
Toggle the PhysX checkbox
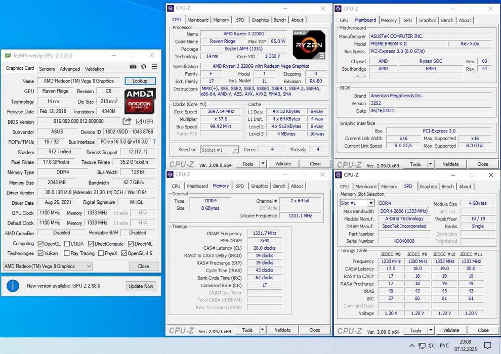pyautogui.click(x=101, y=253)
